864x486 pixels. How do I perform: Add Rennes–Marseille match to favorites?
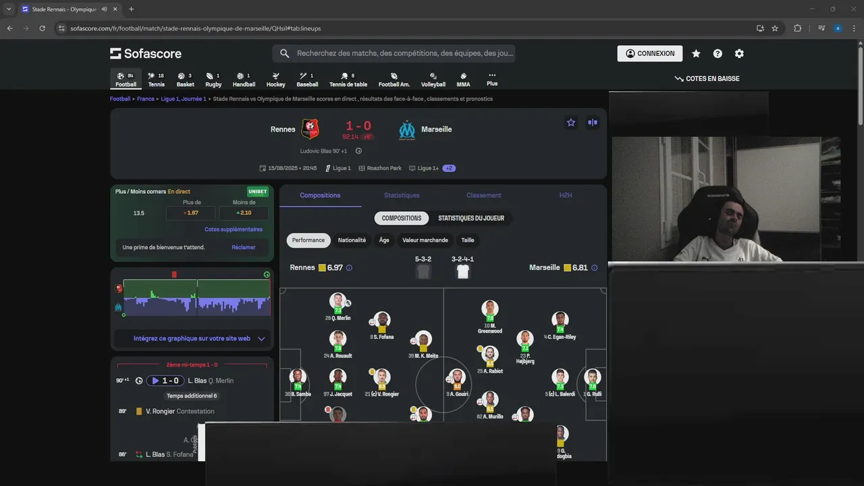571,122
